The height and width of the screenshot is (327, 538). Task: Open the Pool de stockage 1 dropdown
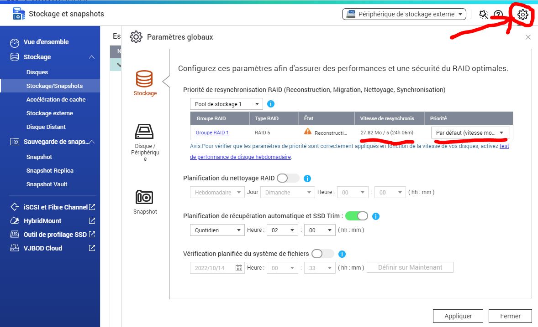click(x=227, y=104)
